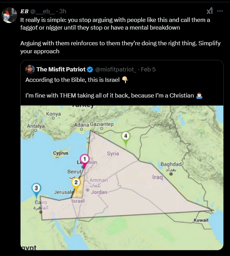Click the yellow map marker numbered 2

[x=76, y=183]
